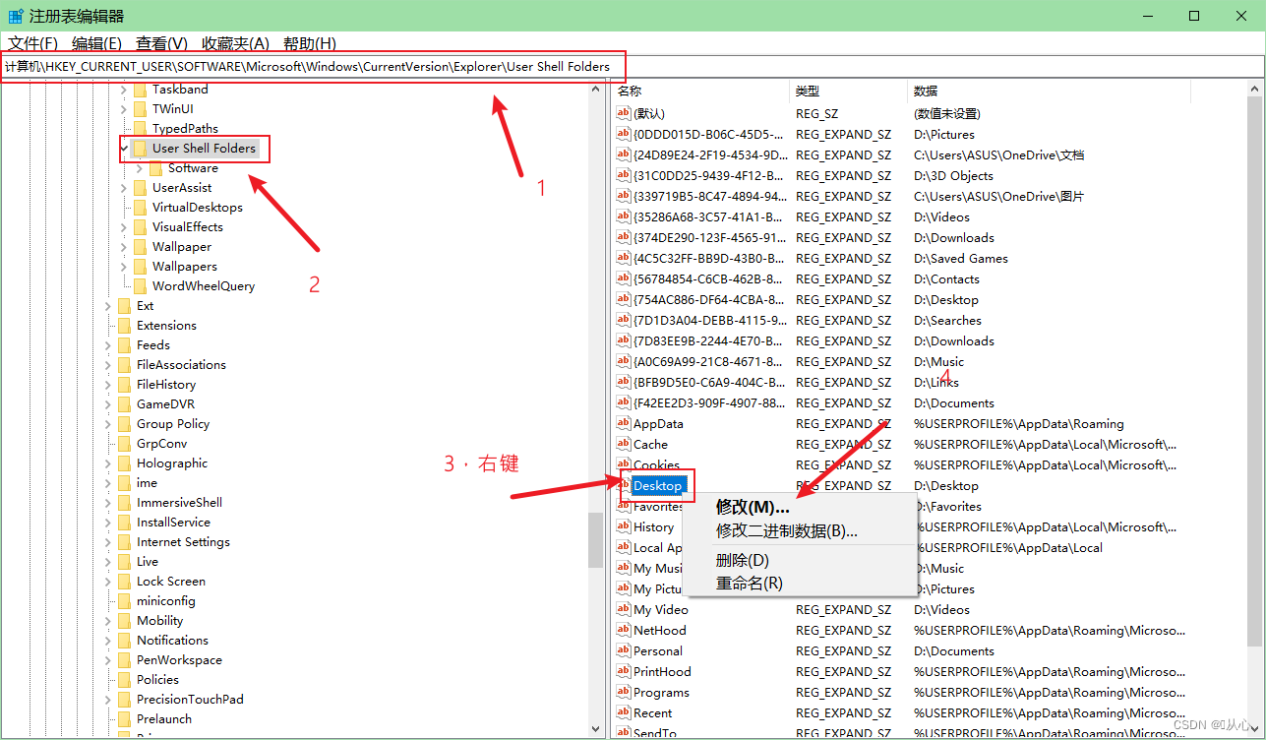Image resolution: width=1266 pixels, height=740 pixels.
Task: Collapse the User Shell Folders key
Action: 124,148
